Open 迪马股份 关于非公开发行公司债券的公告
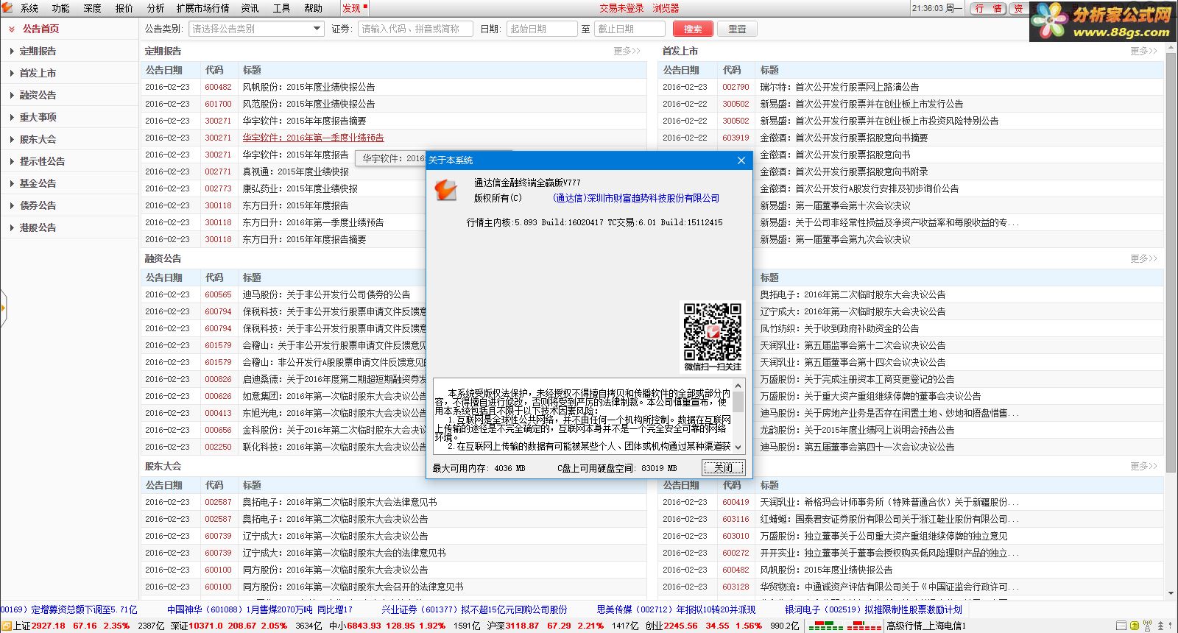This screenshot has width=1178, height=633. (326, 294)
